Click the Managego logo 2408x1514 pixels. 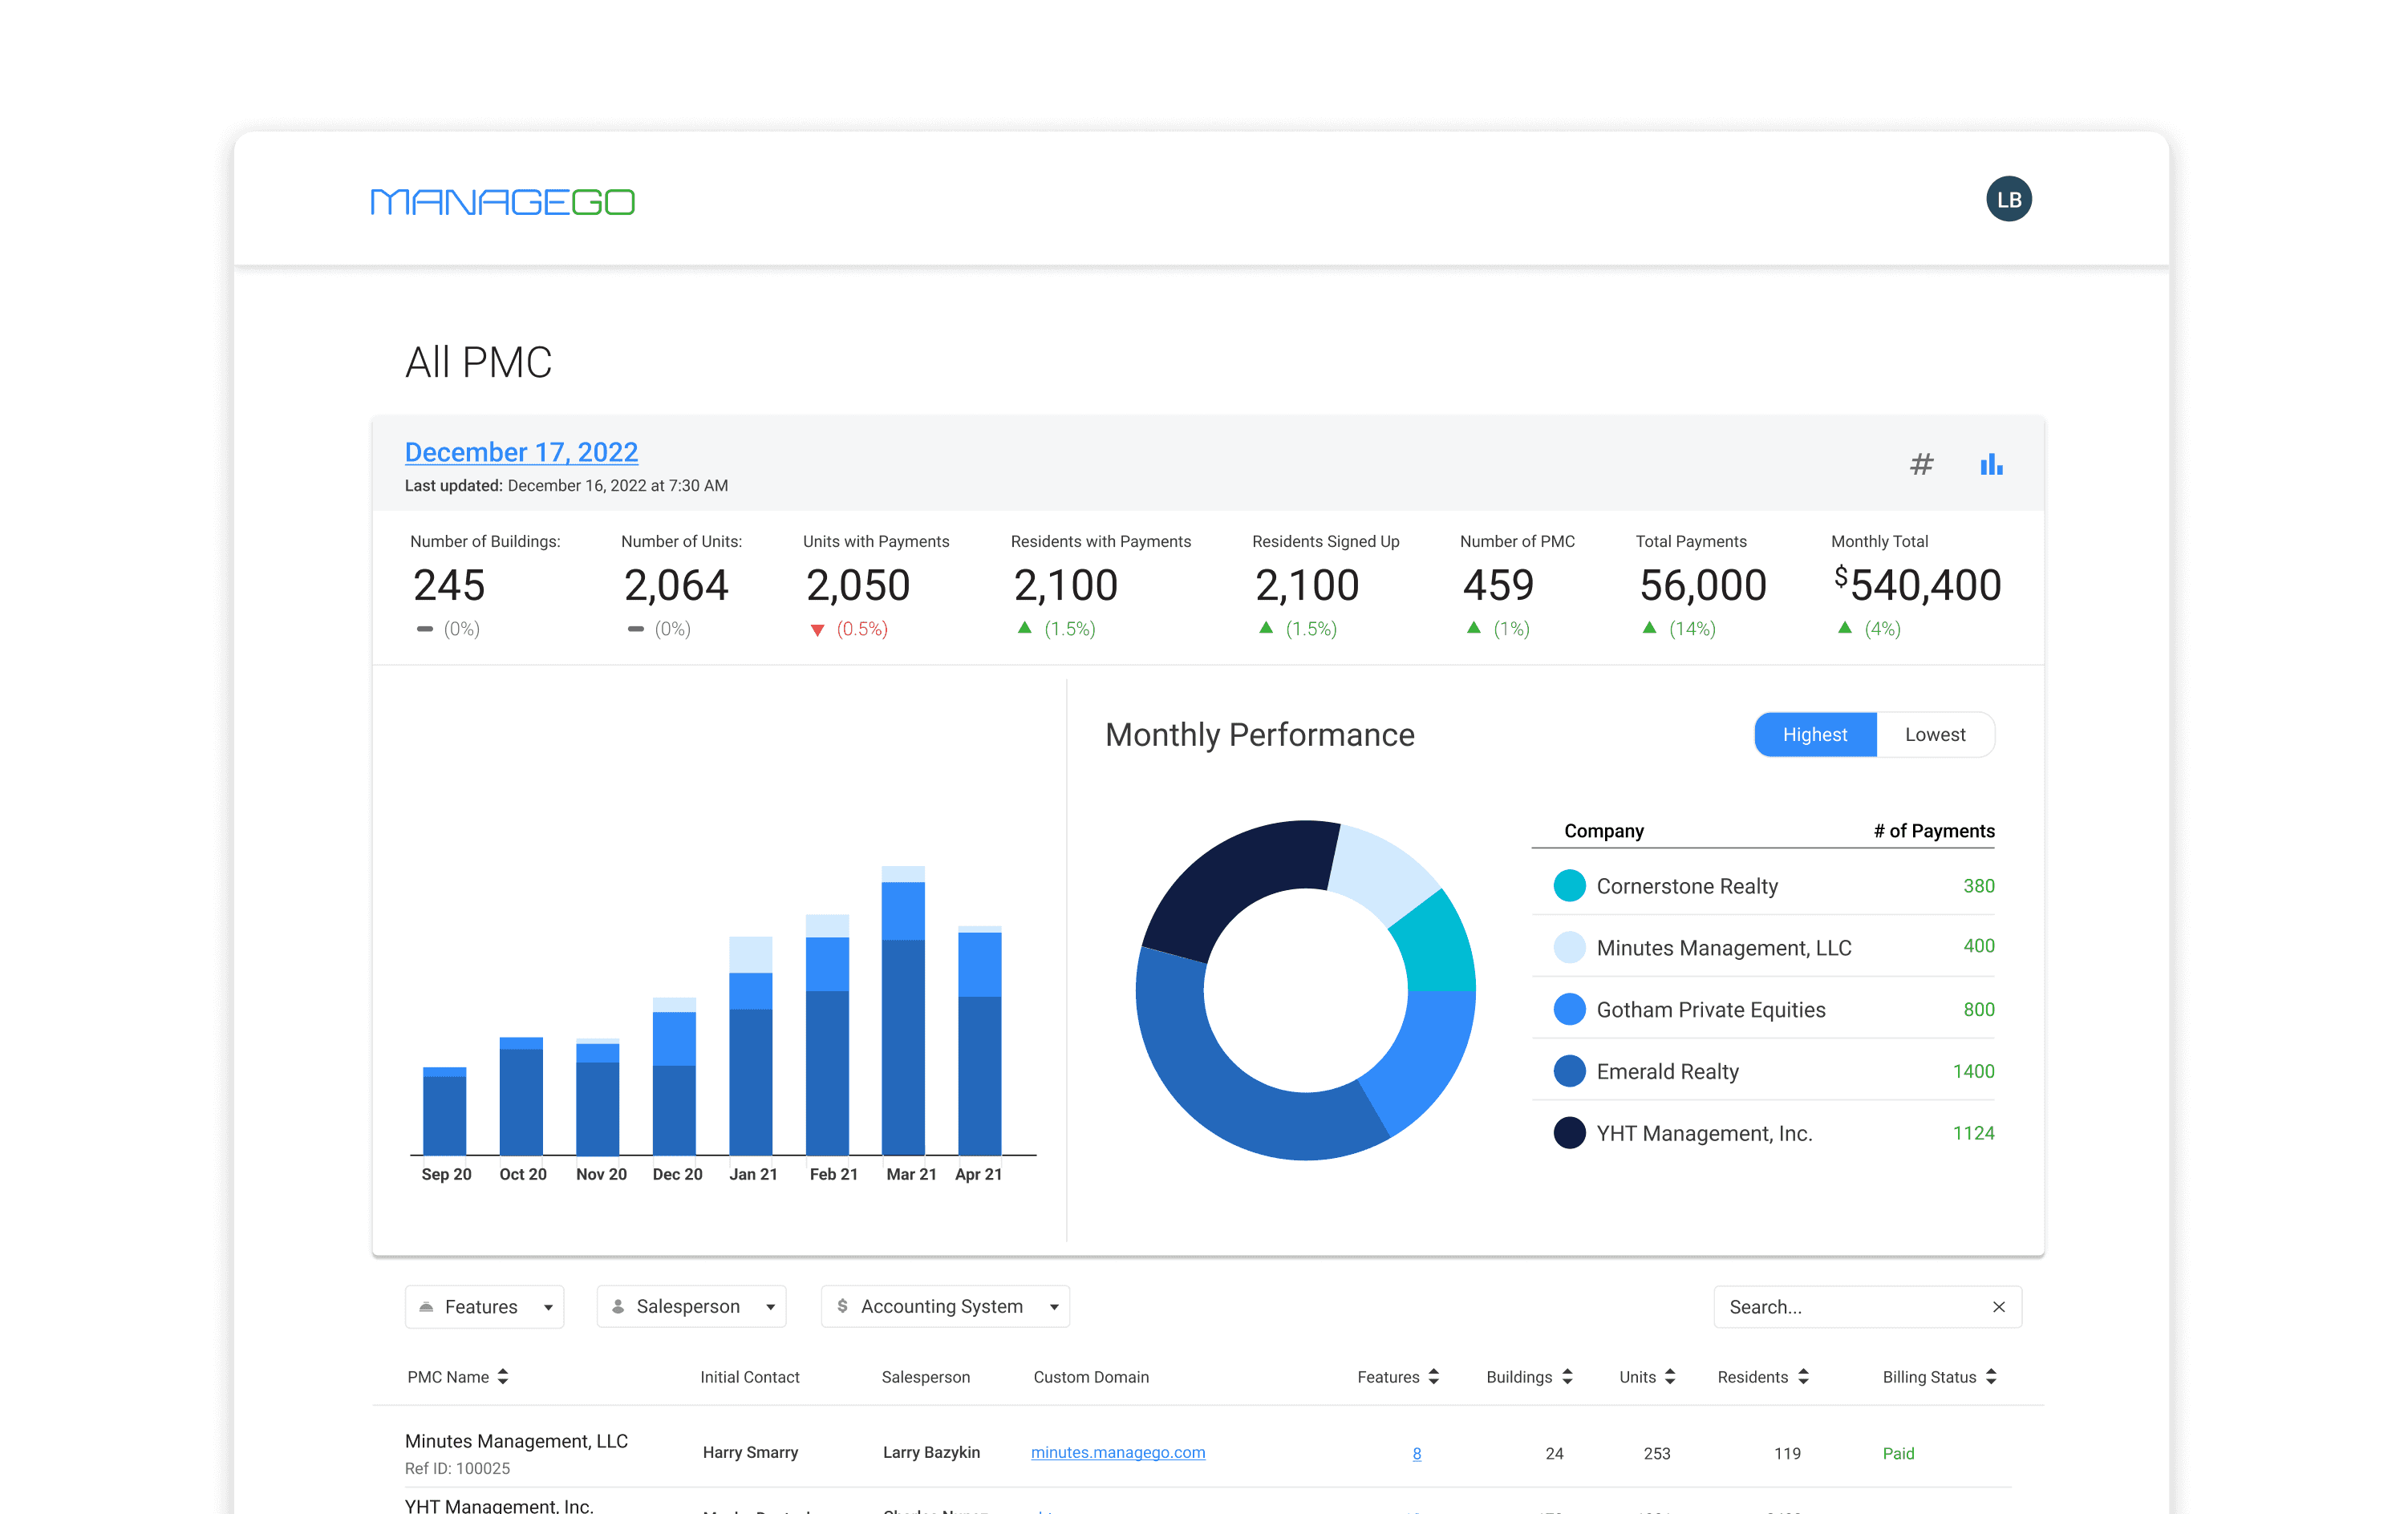(502, 202)
